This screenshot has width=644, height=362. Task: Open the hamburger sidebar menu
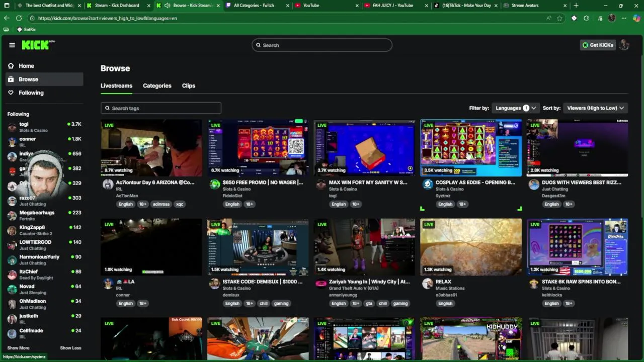tap(12, 45)
